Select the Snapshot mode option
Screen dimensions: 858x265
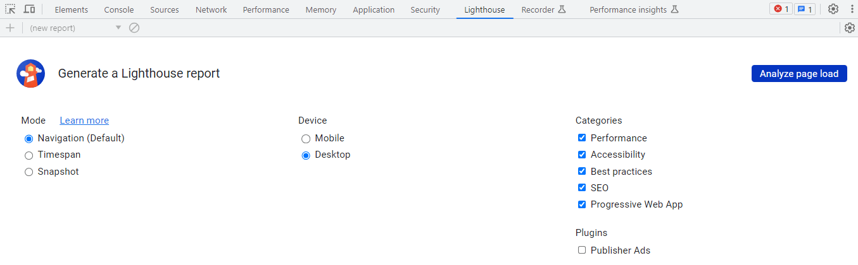(x=28, y=172)
